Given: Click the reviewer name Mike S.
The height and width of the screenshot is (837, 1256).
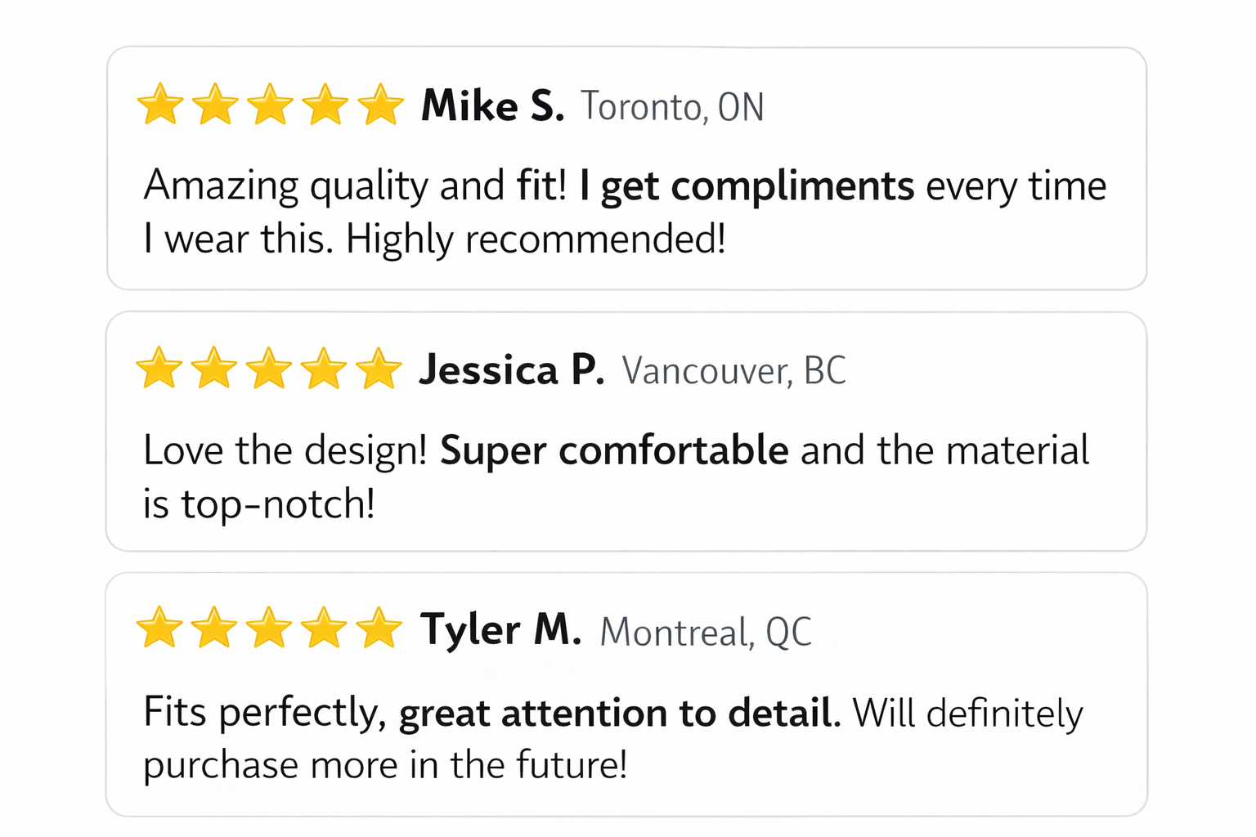Looking at the screenshot, I should coord(492,106).
